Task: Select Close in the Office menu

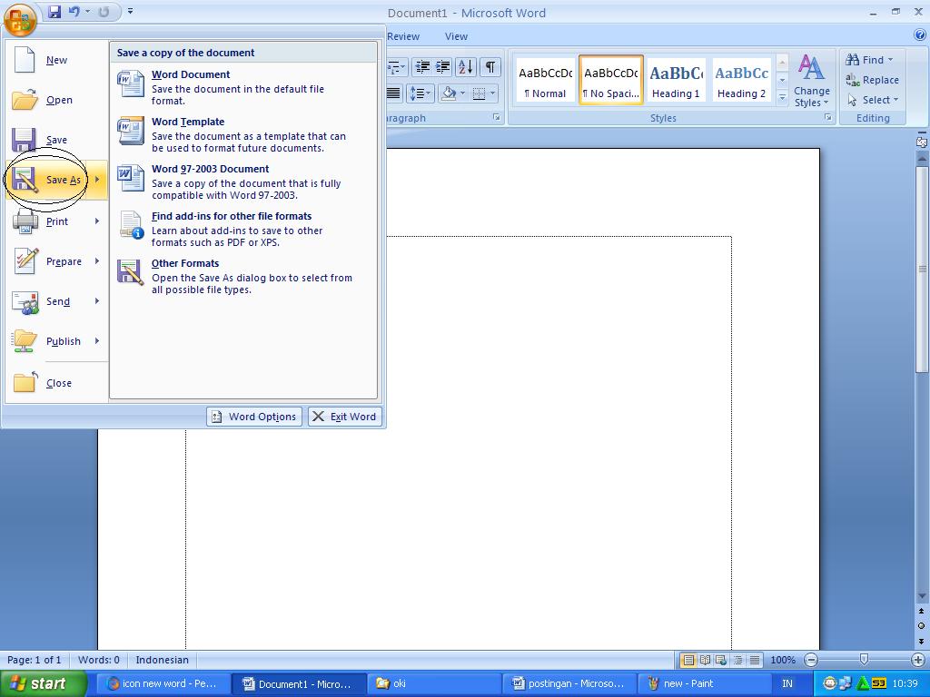Action: [x=56, y=383]
